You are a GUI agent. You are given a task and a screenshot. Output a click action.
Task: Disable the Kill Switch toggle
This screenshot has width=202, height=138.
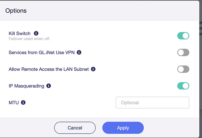click(x=183, y=36)
